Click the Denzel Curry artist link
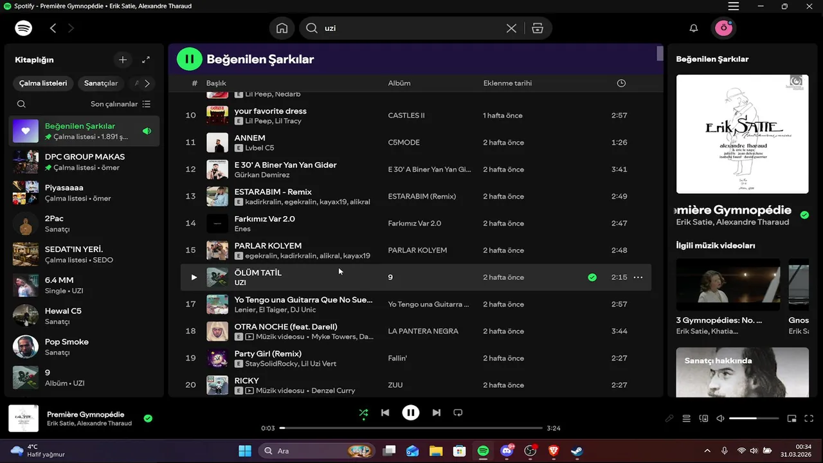This screenshot has height=463, width=823. pyautogui.click(x=333, y=390)
